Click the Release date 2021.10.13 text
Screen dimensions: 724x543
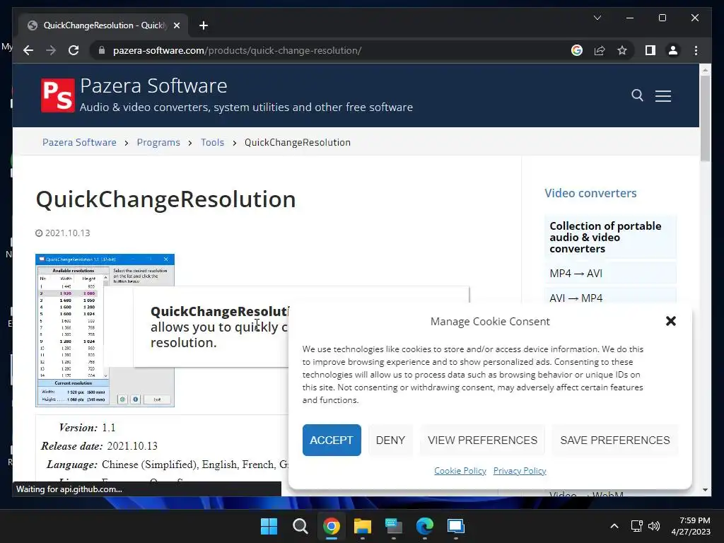click(x=99, y=446)
